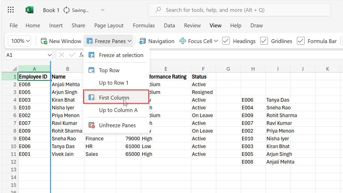Viewport: 343px width, 193px height.
Task: Open the zoom level dropdown
Action: tap(19, 41)
